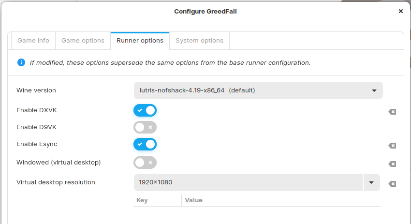Click the blue info icon
Viewport: 411px width, 224px height.
[21, 62]
